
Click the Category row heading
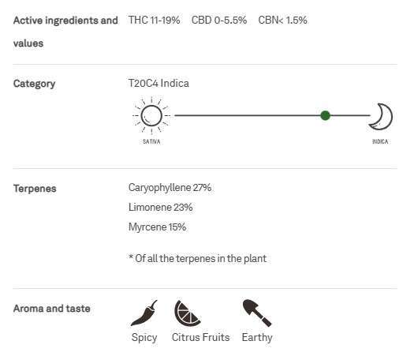coord(35,84)
